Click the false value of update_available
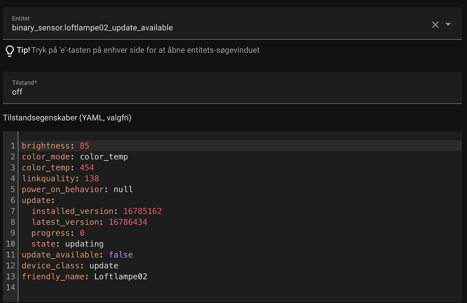The height and width of the screenshot is (303, 467). point(121,255)
